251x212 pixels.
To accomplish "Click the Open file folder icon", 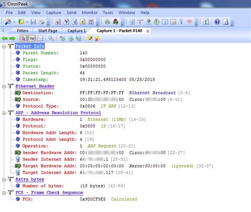I will click(x=21, y=22).
